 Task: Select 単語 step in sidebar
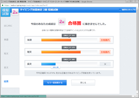coord(6,40)
